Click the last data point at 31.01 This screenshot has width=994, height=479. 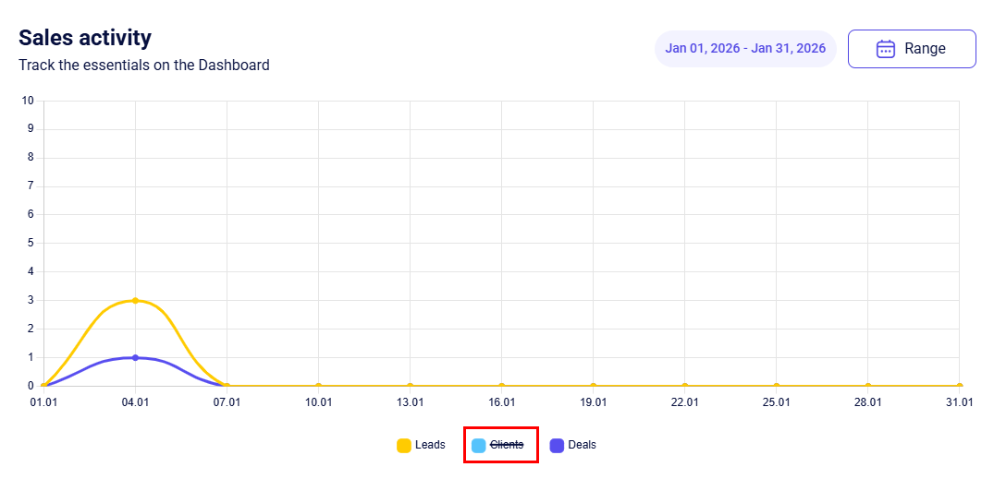pos(959,386)
